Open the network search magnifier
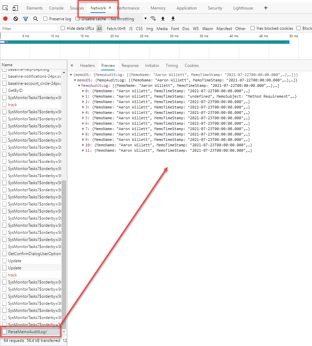 pyautogui.click(x=35, y=19)
